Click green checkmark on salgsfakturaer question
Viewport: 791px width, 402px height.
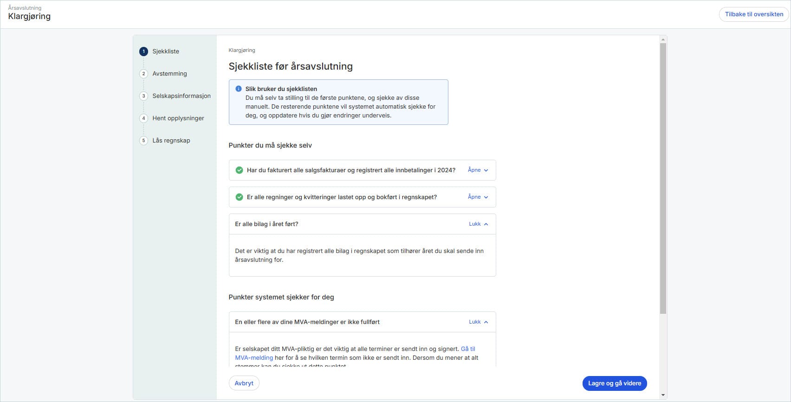tap(239, 170)
